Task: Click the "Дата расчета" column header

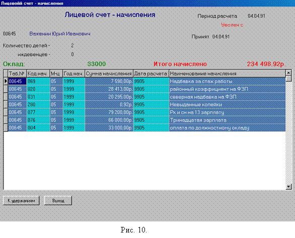Action: point(151,74)
